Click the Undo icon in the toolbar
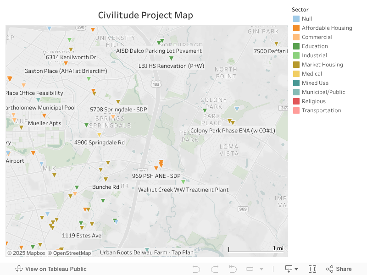This screenshot has height=275, width=367. point(196,269)
